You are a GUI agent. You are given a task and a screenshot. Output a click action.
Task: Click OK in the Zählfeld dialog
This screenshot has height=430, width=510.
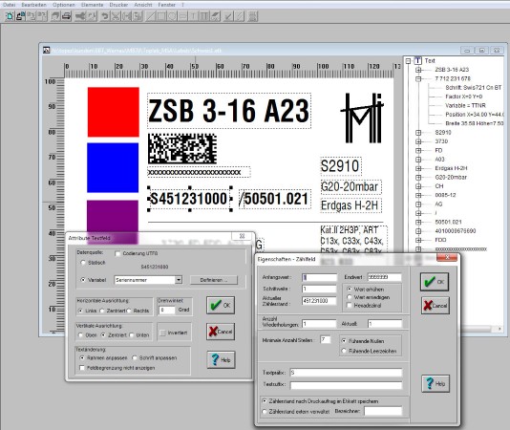435,282
